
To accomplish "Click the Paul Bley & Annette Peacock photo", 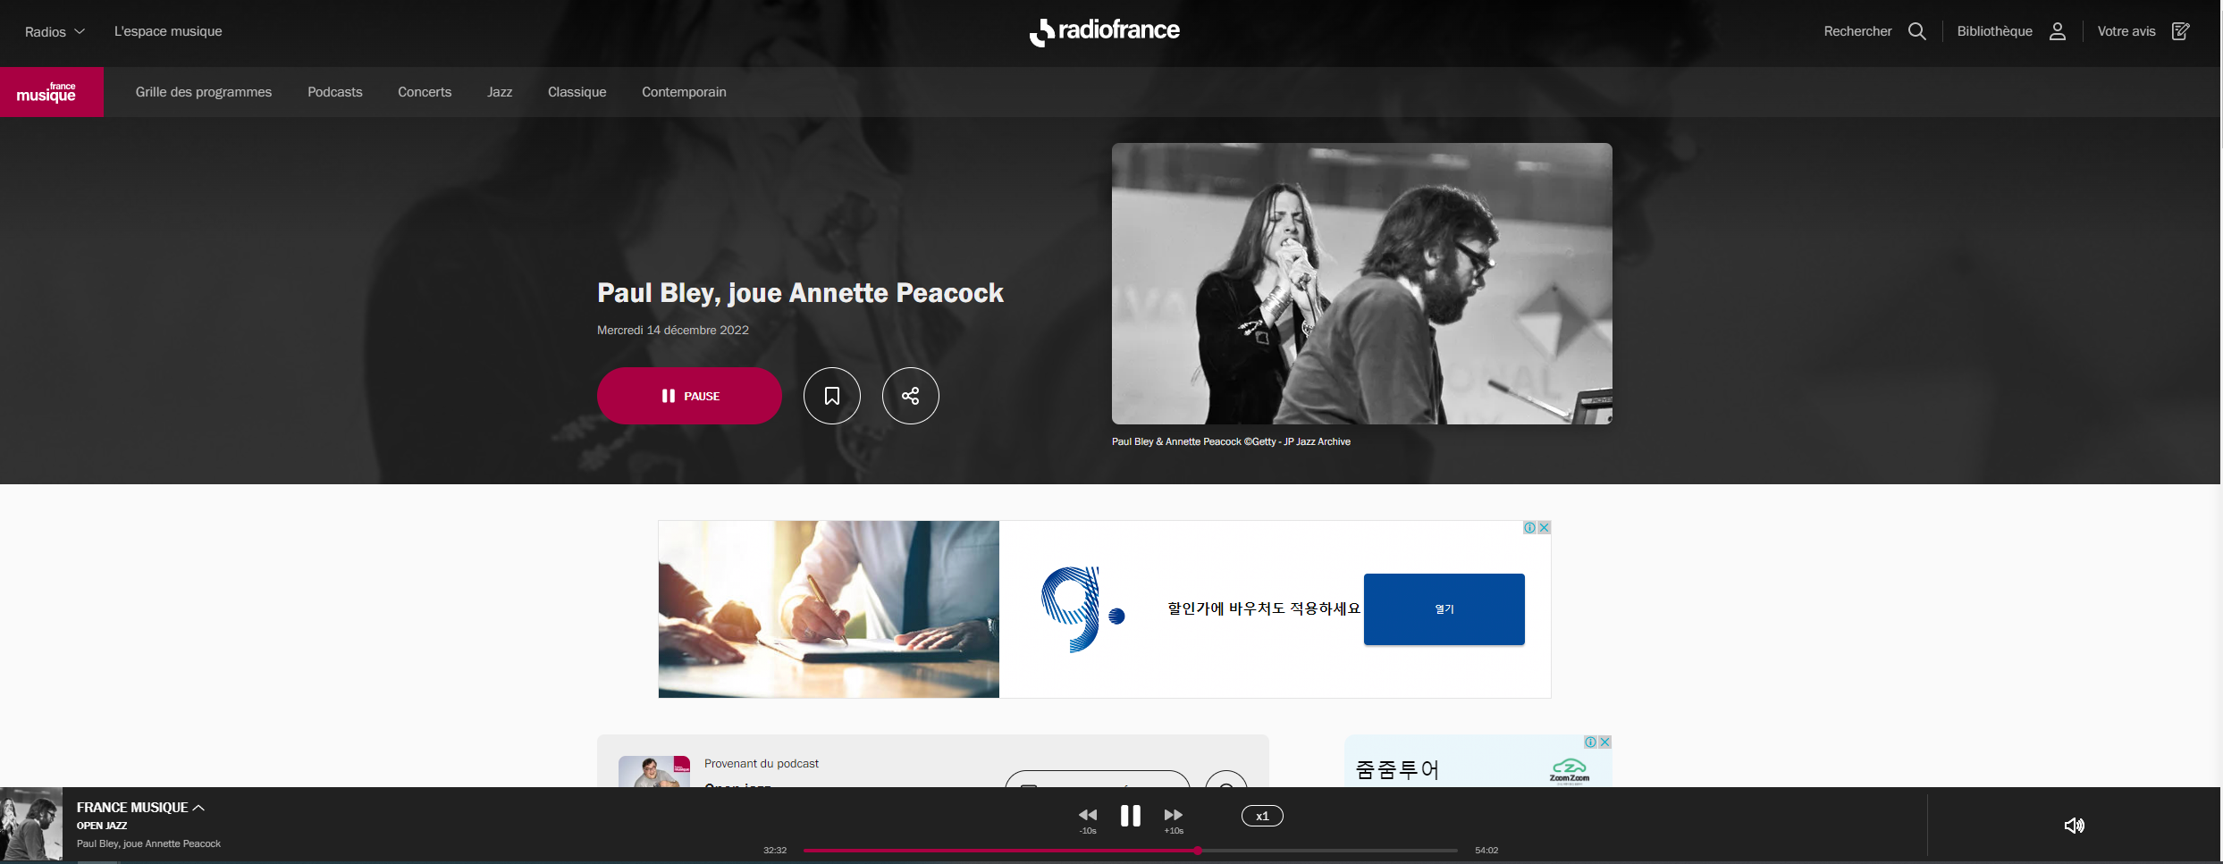I will (1362, 283).
